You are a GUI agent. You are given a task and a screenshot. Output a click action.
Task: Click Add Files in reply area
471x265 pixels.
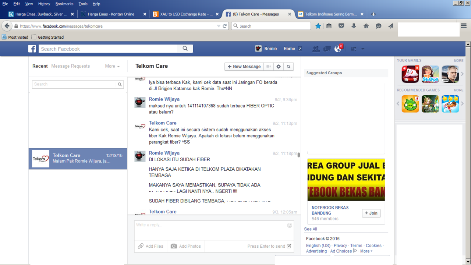150,246
